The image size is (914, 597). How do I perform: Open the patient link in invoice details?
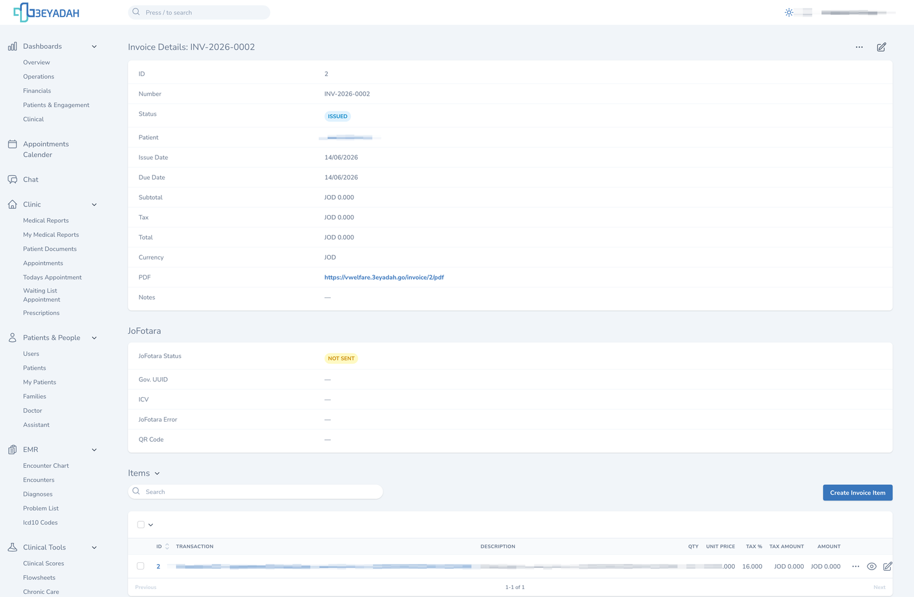pyautogui.click(x=350, y=138)
